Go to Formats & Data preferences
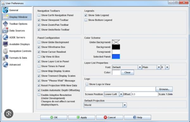This screenshot has width=190, height=122. [x=17, y=58]
